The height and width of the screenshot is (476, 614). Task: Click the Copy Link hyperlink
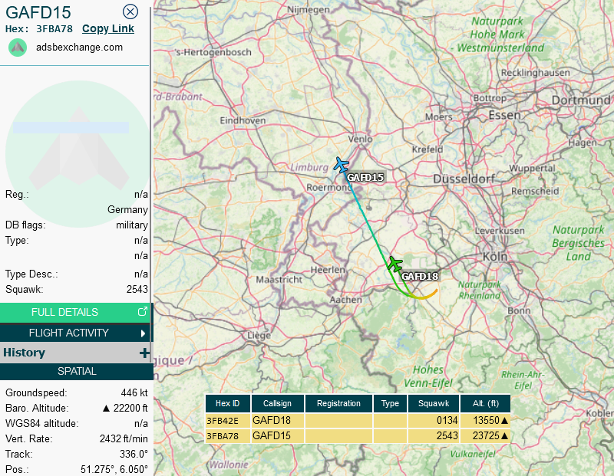tap(108, 28)
